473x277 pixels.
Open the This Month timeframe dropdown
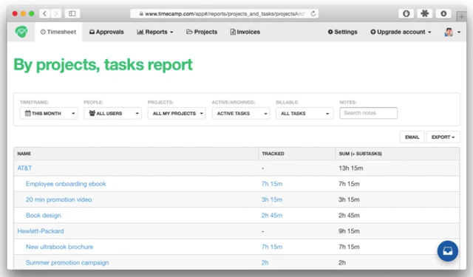click(x=49, y=113)
